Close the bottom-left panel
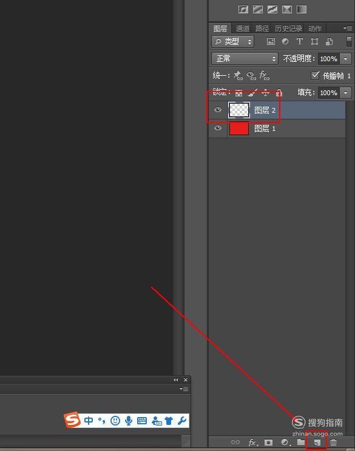 point(186,379)
